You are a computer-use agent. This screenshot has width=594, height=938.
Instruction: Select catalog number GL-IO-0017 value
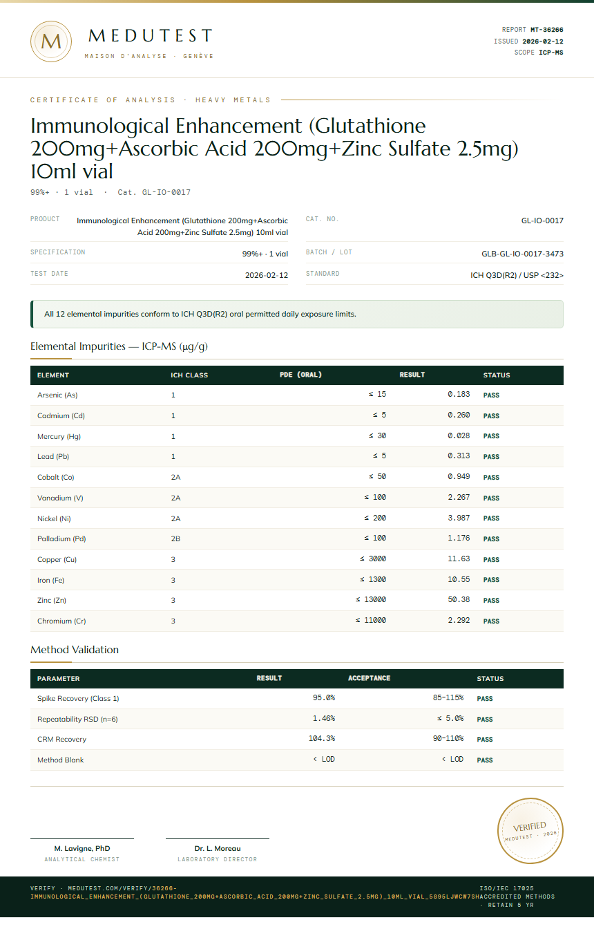click(x=542, y=221)
